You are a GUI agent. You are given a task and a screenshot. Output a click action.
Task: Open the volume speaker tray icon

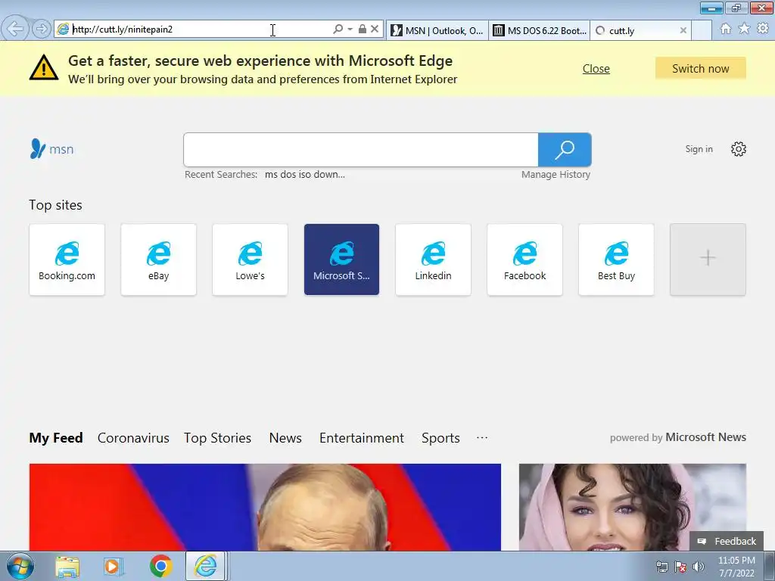(699, 567)
